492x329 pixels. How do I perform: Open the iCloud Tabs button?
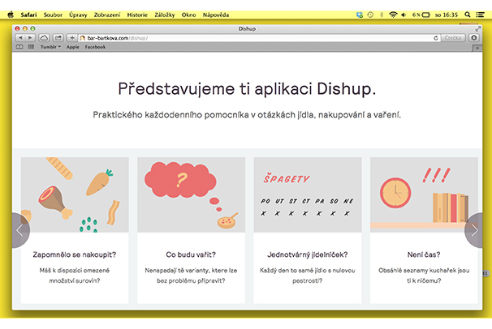[44, 38]
